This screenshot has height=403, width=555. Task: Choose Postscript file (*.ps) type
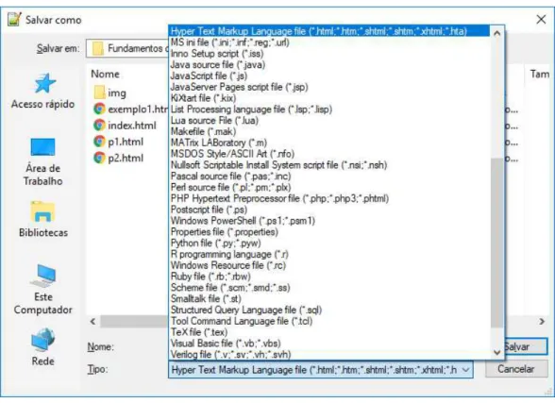pyautogui.click(x=329, y=210)
